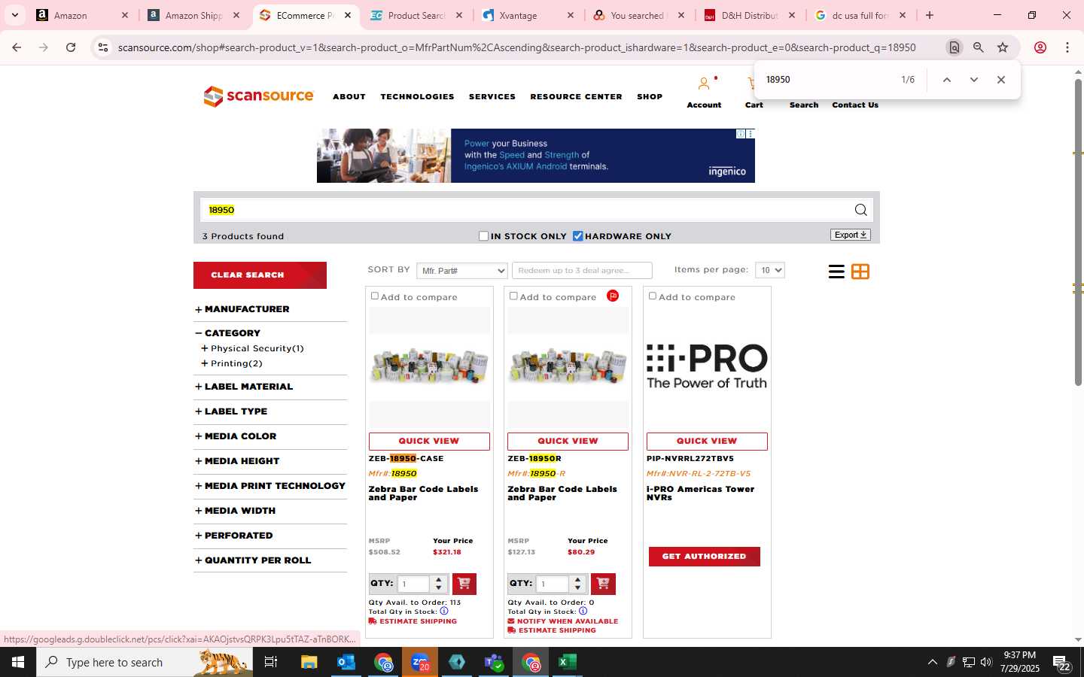This screenshot has width=1084, height=677.
Task: Check Add to compare for ZEB-18950R
Action: (x=513, y=296)
